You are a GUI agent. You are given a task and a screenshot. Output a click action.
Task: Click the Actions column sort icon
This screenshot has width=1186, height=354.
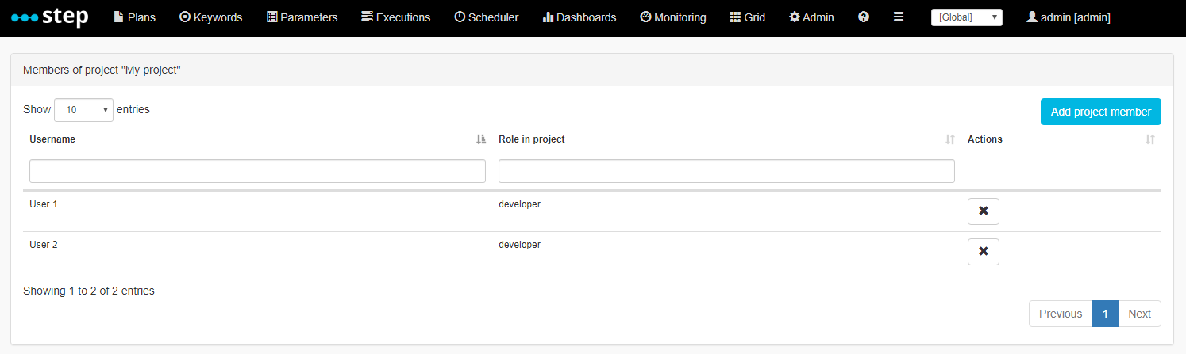[x=1150, y=139]
